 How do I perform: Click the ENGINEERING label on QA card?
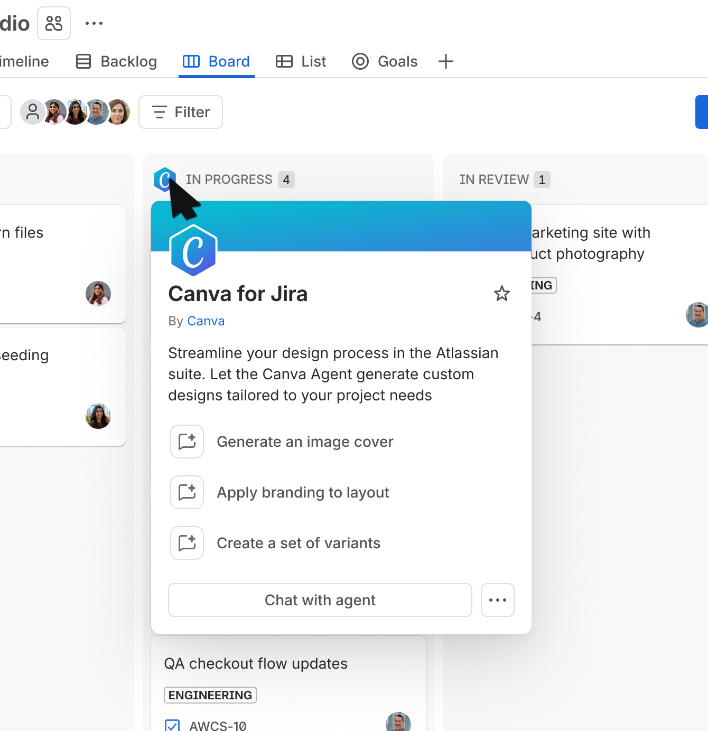210,695
